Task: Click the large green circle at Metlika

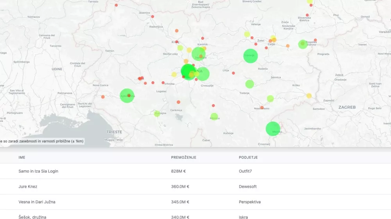Action: (x=273, y=129)
